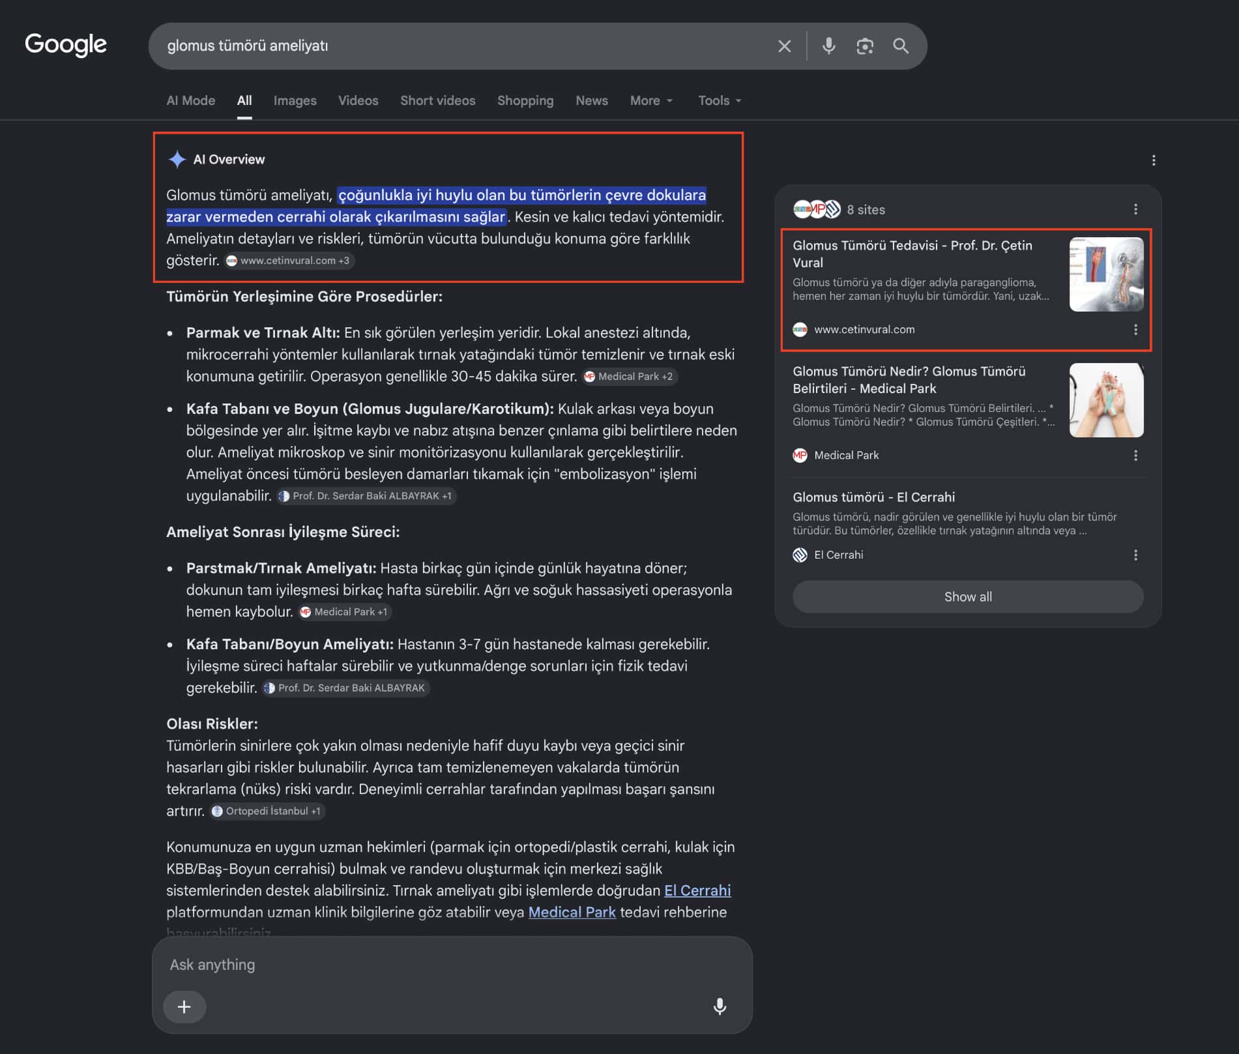Open the News tab

591,100
